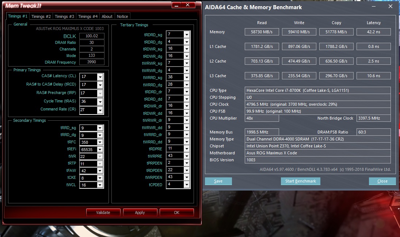Start Benchmark in AIDA64 window

(301, 181)
